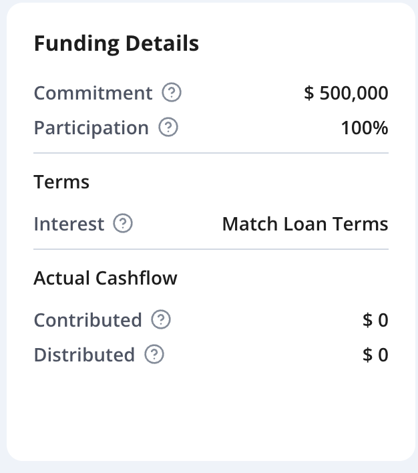
Task: Click the Distributed info question icon
Action: pos(154,355)
